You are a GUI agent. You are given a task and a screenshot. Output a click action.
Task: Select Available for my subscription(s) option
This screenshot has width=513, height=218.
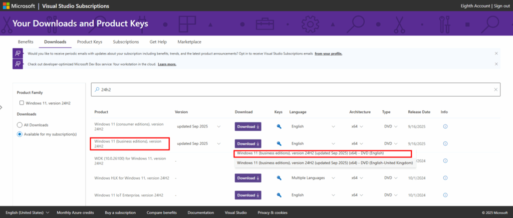pyautogui.click(x=20, y=134)
